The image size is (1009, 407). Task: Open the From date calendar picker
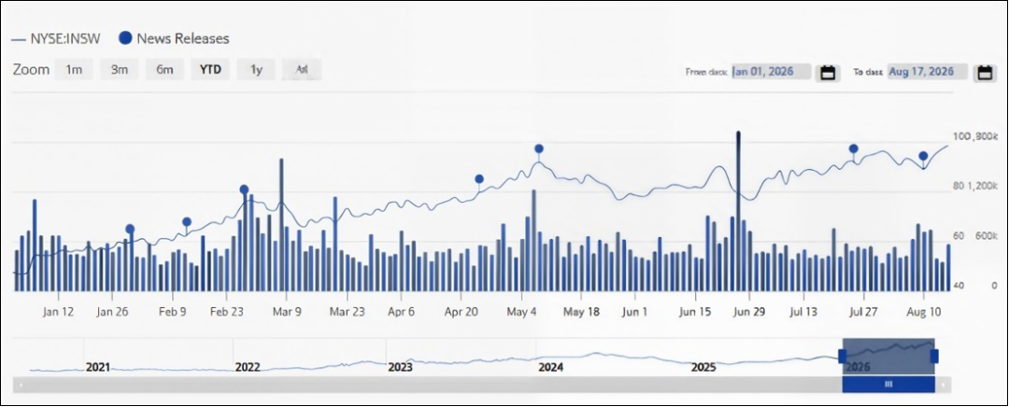point(828,73)
